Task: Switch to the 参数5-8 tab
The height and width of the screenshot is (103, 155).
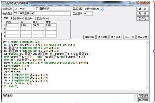Action: 18,18
